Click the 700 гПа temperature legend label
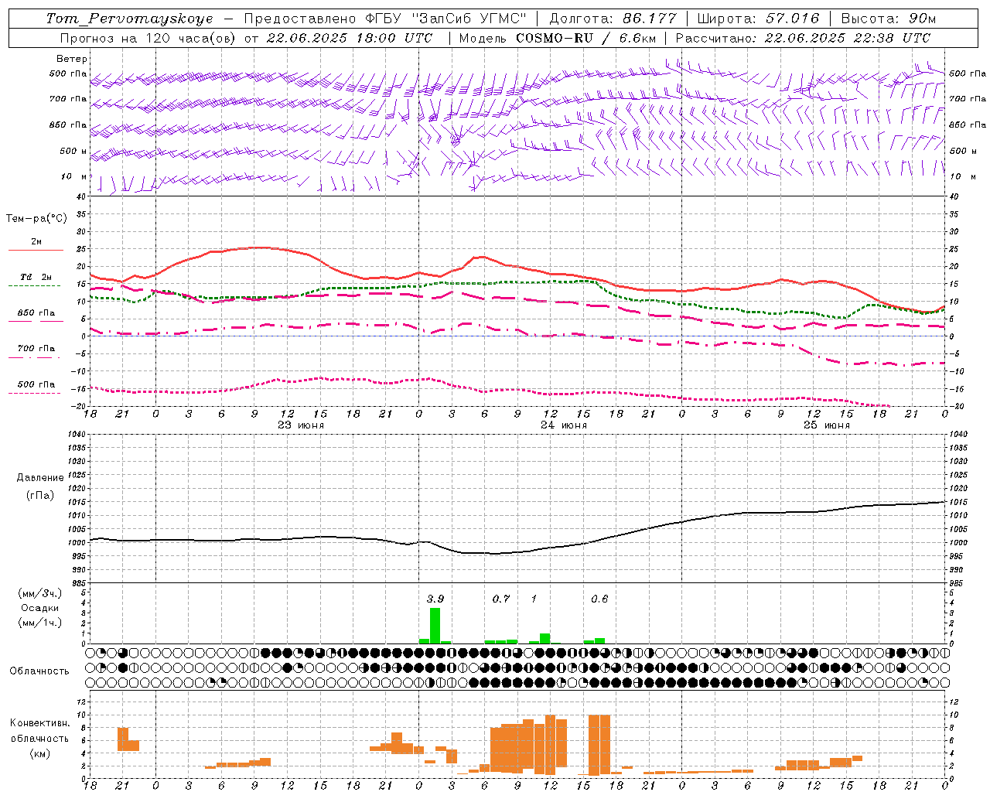The image size is (990, 792). tap(36, 349)
